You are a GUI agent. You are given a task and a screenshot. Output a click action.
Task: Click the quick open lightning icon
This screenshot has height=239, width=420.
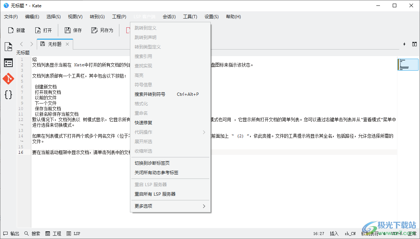click(404, 44)
